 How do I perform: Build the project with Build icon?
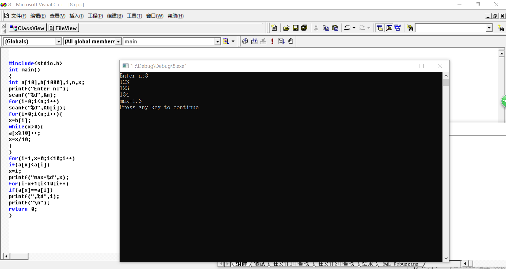[x=254, y=41]
